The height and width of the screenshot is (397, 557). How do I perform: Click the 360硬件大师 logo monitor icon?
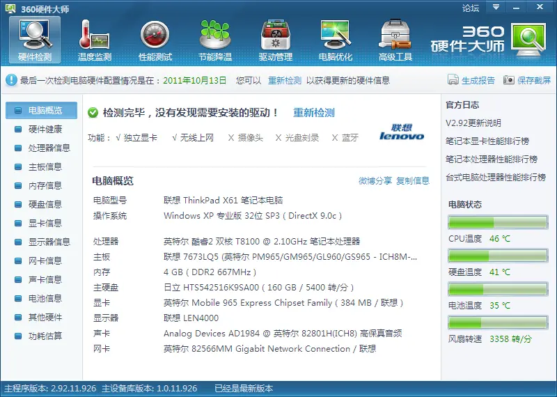point(528,40)
